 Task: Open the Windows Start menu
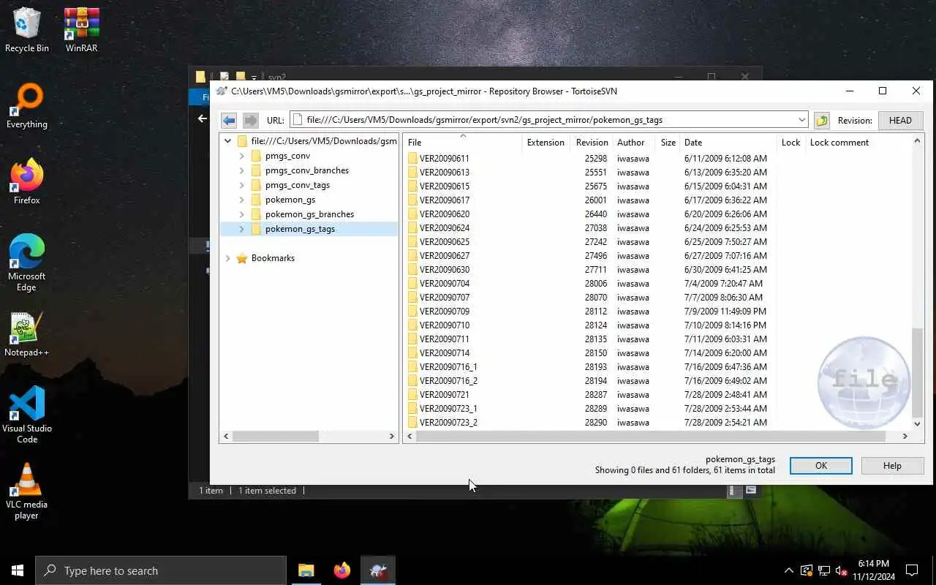pyautogui.click(x=18, y=570)
